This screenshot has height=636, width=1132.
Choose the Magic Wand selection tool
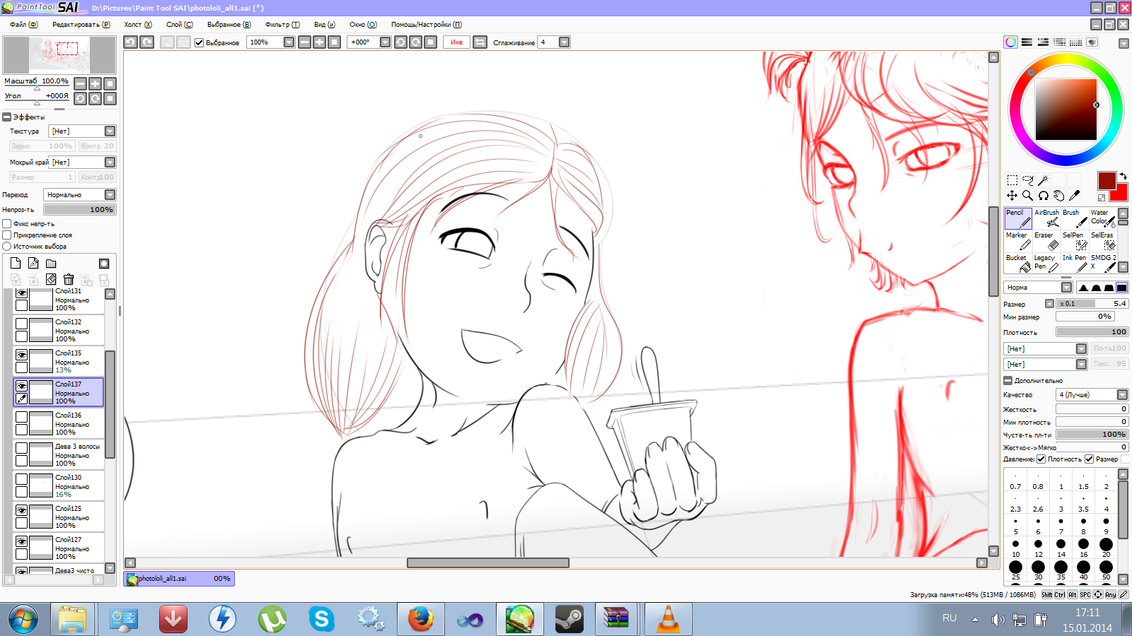pyautogui.click(x=1043, y=180)
